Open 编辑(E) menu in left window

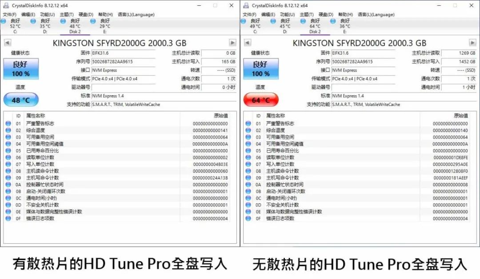point(28,14)
